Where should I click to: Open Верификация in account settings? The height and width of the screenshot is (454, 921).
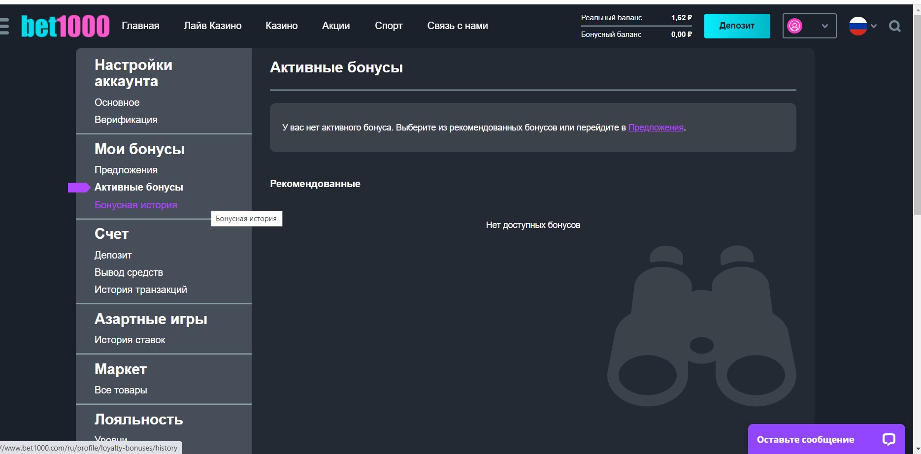[126, 120]
